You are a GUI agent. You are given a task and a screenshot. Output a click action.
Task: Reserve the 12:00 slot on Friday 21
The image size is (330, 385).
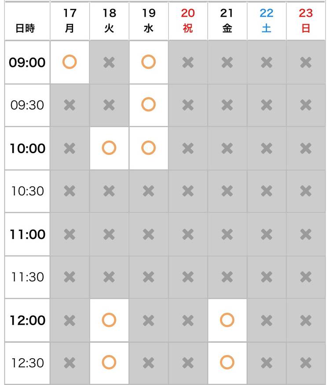tap(227, 320)
